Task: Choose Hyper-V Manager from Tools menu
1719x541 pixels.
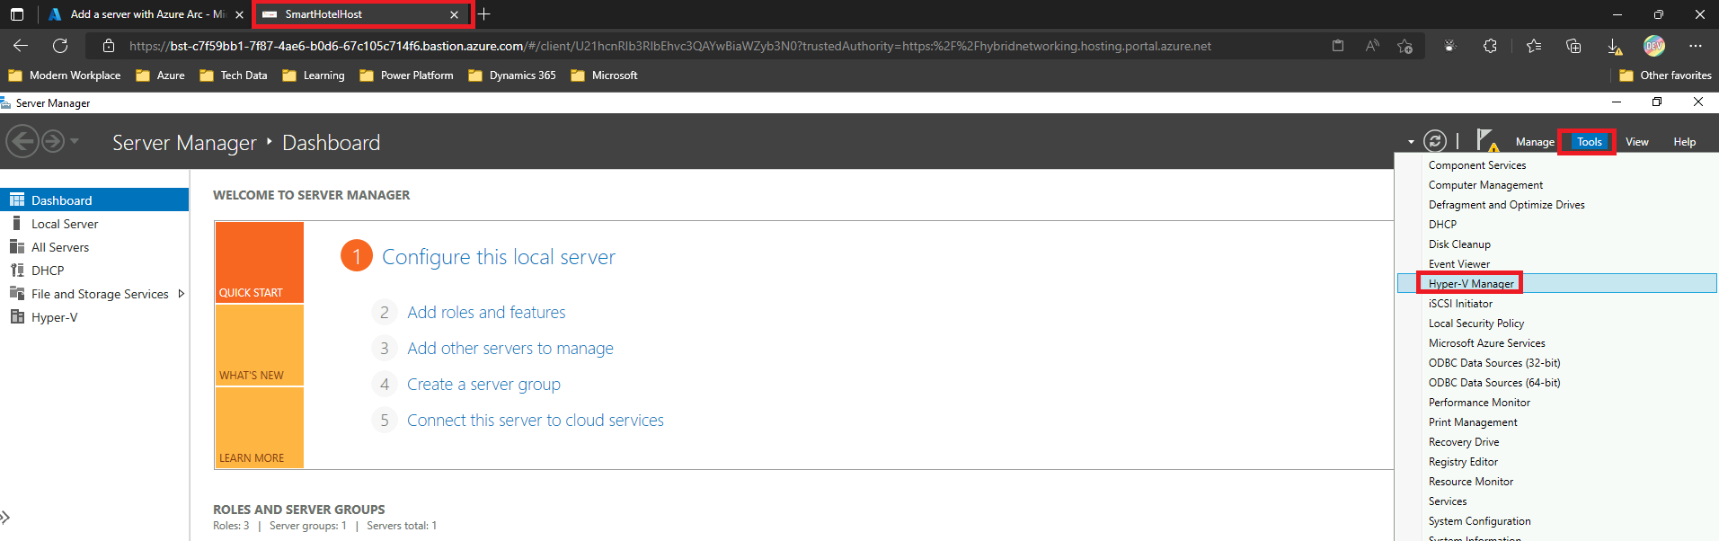Action: [x=1556, y=284]
